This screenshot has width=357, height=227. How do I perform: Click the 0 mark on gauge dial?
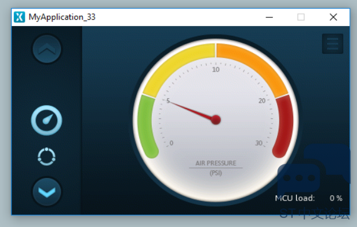[x=172, y=143]
